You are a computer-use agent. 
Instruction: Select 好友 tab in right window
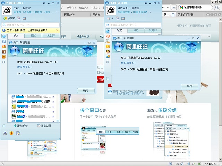point(119,30)
